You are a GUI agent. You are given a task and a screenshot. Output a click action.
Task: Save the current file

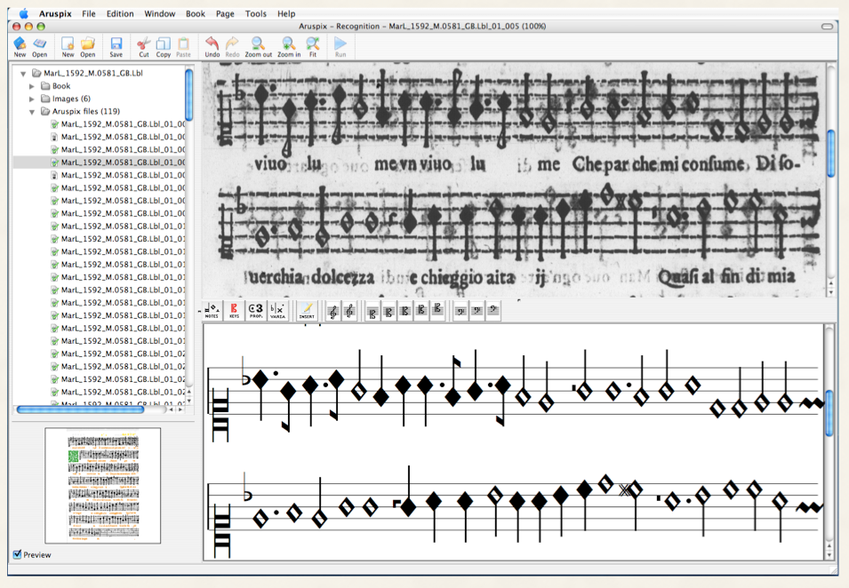116,46
